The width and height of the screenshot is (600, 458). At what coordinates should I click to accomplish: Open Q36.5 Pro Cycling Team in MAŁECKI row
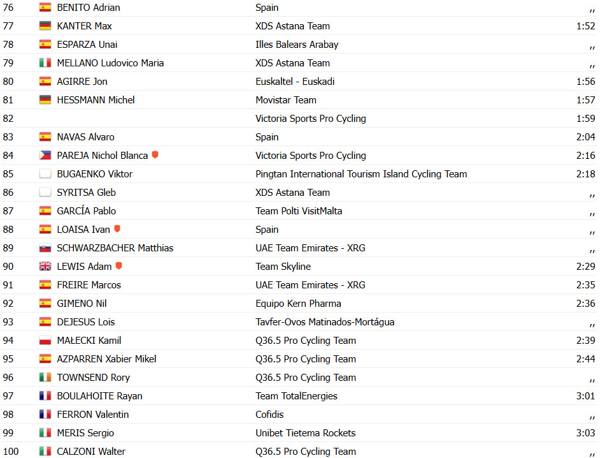click(x=305, y=340)
